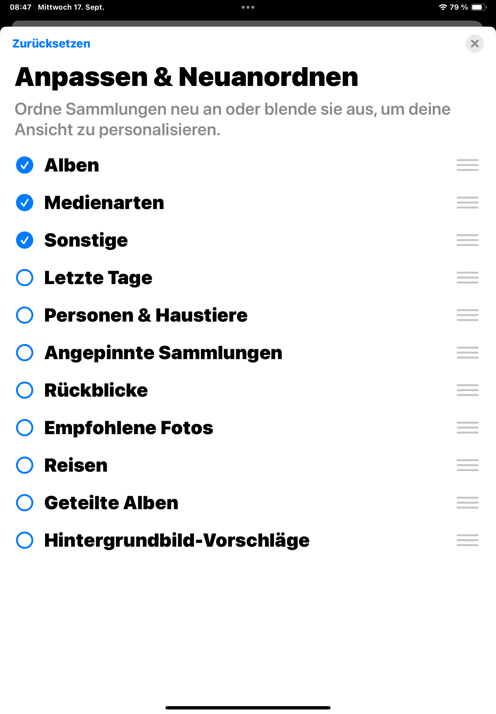Enable the Empfohlene Fotos checkbox
Image resolution: width=496 pixels, height=714 pixels.
pos(24,428)
